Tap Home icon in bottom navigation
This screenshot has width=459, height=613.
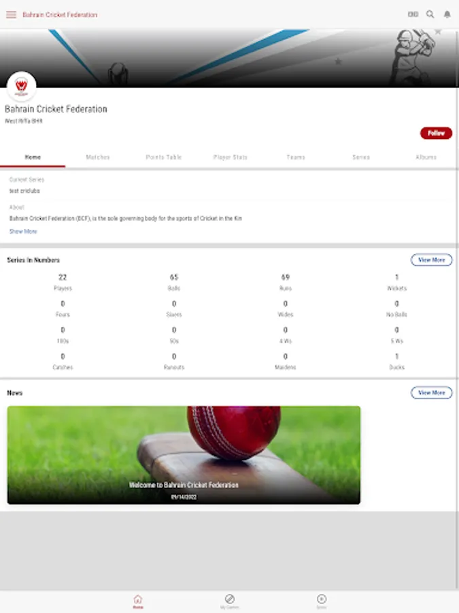(x=138, y=601)
